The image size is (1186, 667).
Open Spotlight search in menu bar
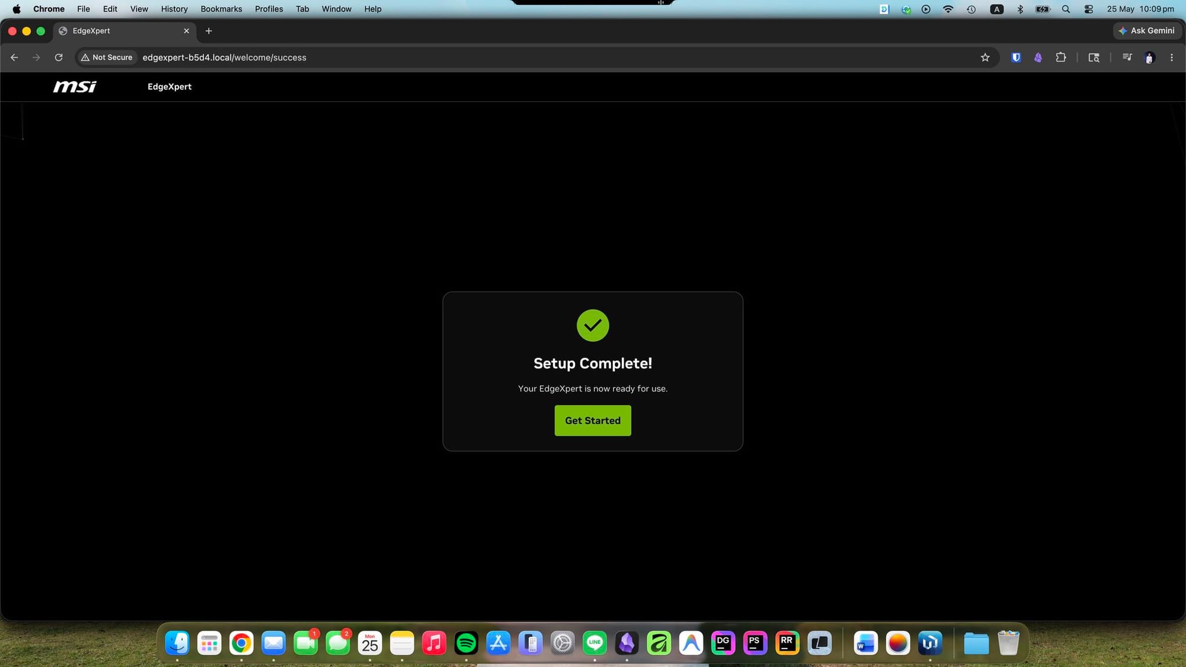pyautogui.click(x=1066, y=9)
